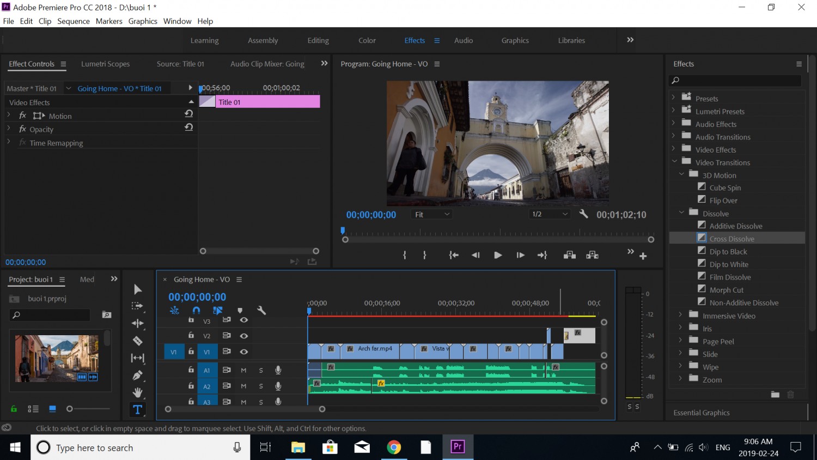Step forward one frame

tap(520, 255)
